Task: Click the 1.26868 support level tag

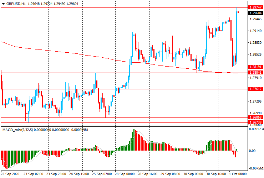Action: (x=256, y=117)
